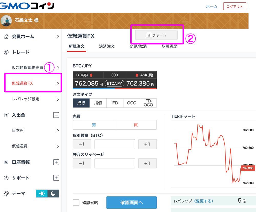Viewport: 256px width, 212px height.
Task: Open 会員ホーム chevron arrow
Action: tap(58, 36)
